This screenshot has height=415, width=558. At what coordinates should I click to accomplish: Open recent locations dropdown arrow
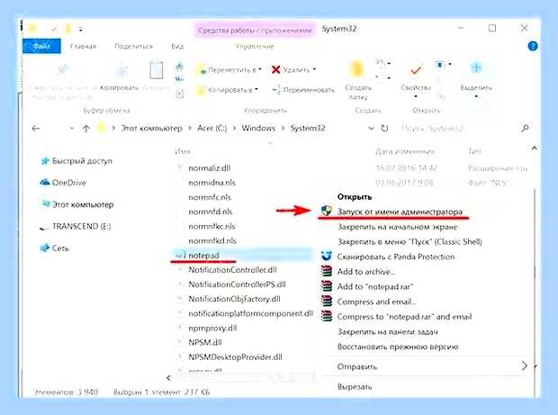71,128
